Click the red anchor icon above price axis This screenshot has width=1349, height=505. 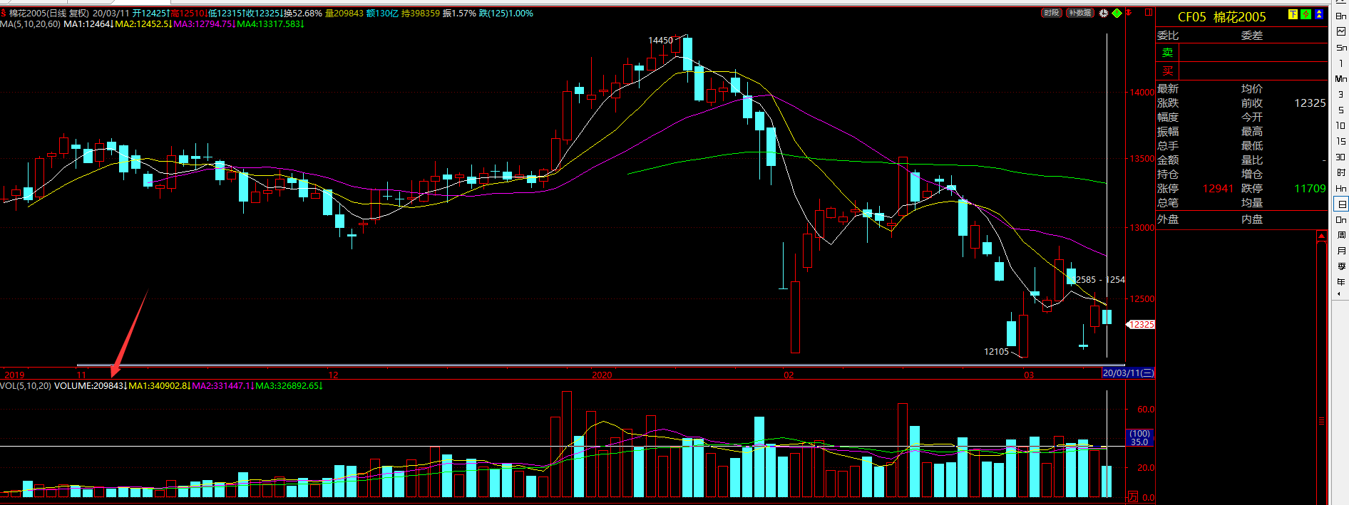1129,13
